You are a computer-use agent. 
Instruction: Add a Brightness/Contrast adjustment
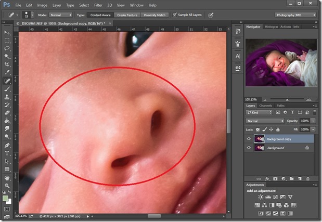point(261,197)
